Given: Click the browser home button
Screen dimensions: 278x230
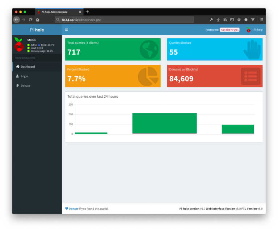Looking at the screenshot, I should pyautogui.click(x=37, y=20).
